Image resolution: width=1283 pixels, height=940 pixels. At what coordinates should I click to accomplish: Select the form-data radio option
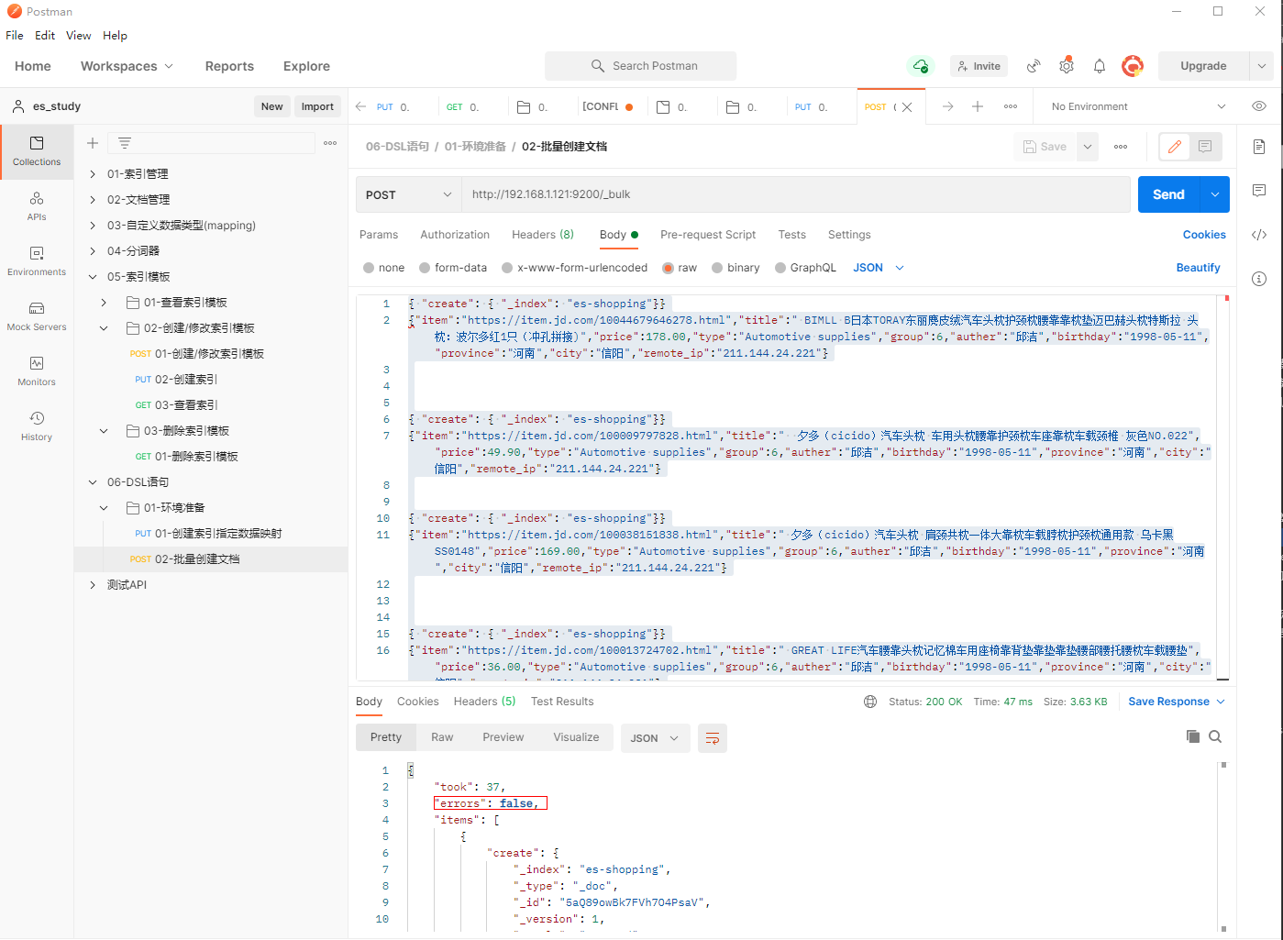[425, 268]
